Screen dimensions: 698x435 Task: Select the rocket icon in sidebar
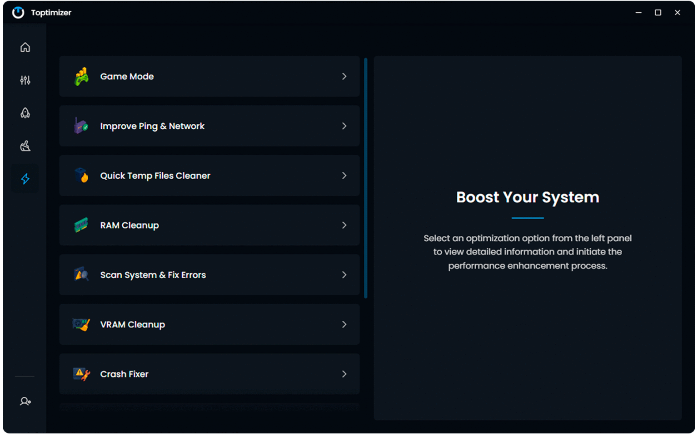pyautogui.click(x=25, y=113)
